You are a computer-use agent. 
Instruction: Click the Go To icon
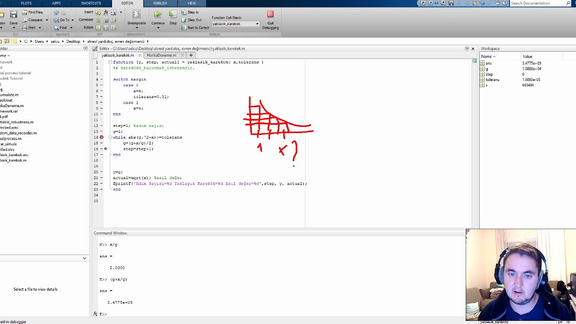point(56,20)
